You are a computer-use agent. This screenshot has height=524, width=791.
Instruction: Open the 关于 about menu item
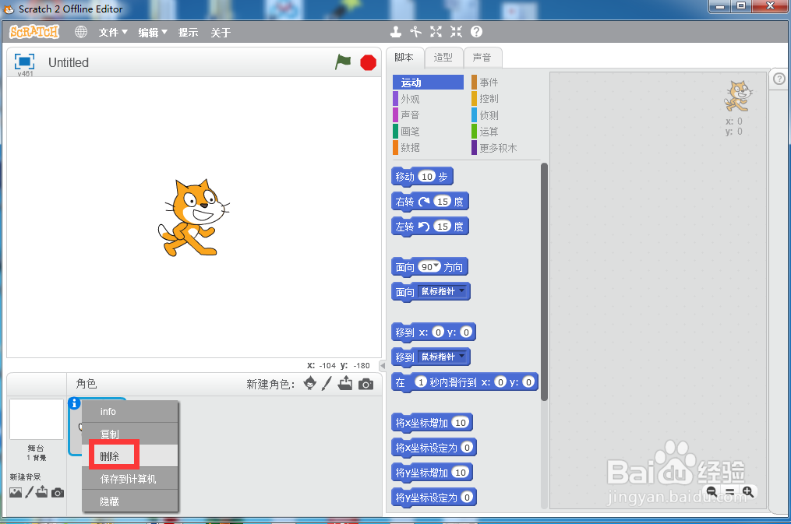point(221,32)
